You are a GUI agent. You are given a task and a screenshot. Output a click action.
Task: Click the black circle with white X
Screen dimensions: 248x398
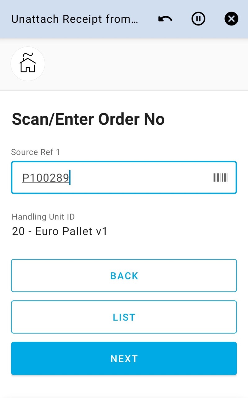[x=231, y=19]
